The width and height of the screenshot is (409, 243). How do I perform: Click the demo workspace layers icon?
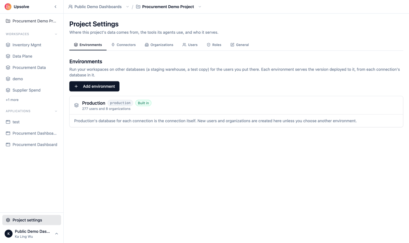(8, 79)
